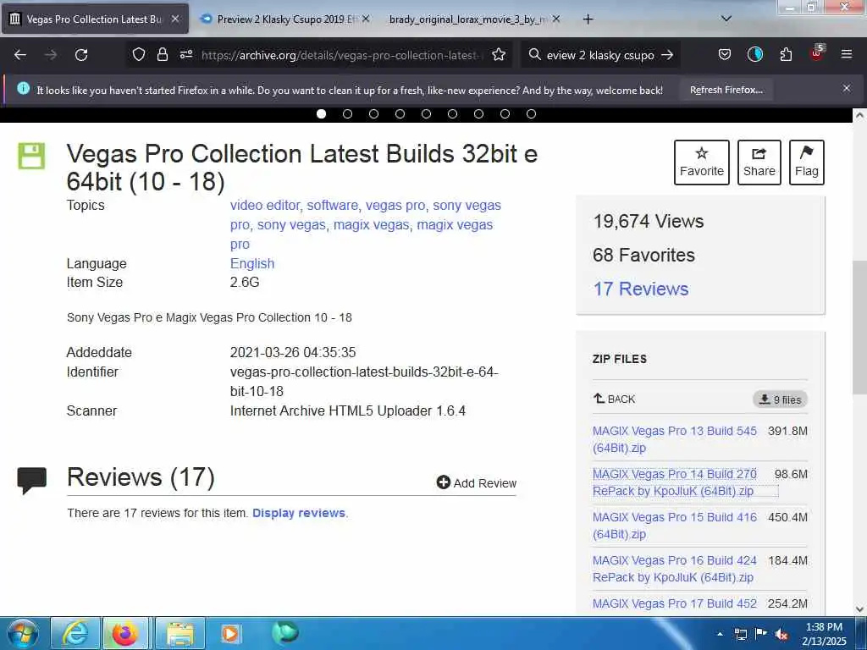The image size is (867, 650).
Task: Click Refresh Firefox button
Action: (x=726, y=90)
